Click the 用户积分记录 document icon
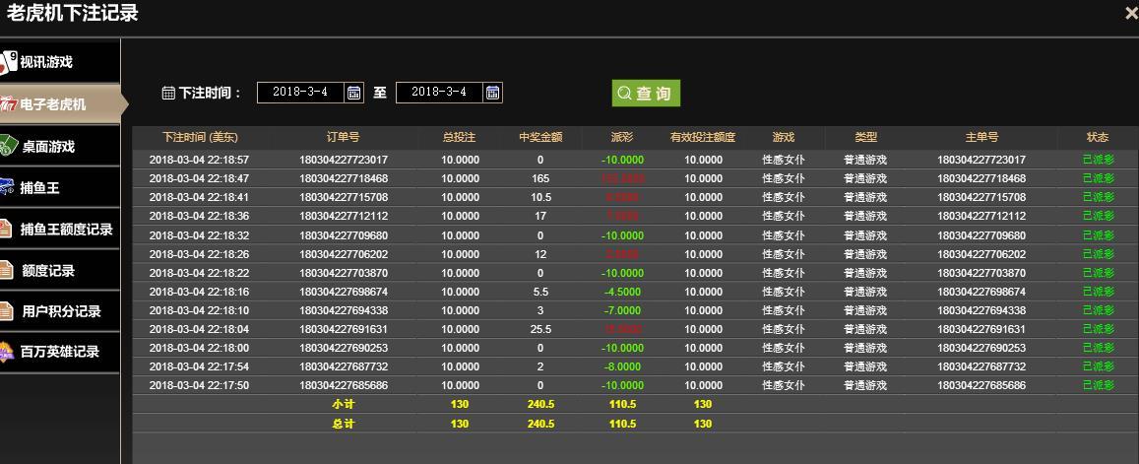 [x=8, y=311]
